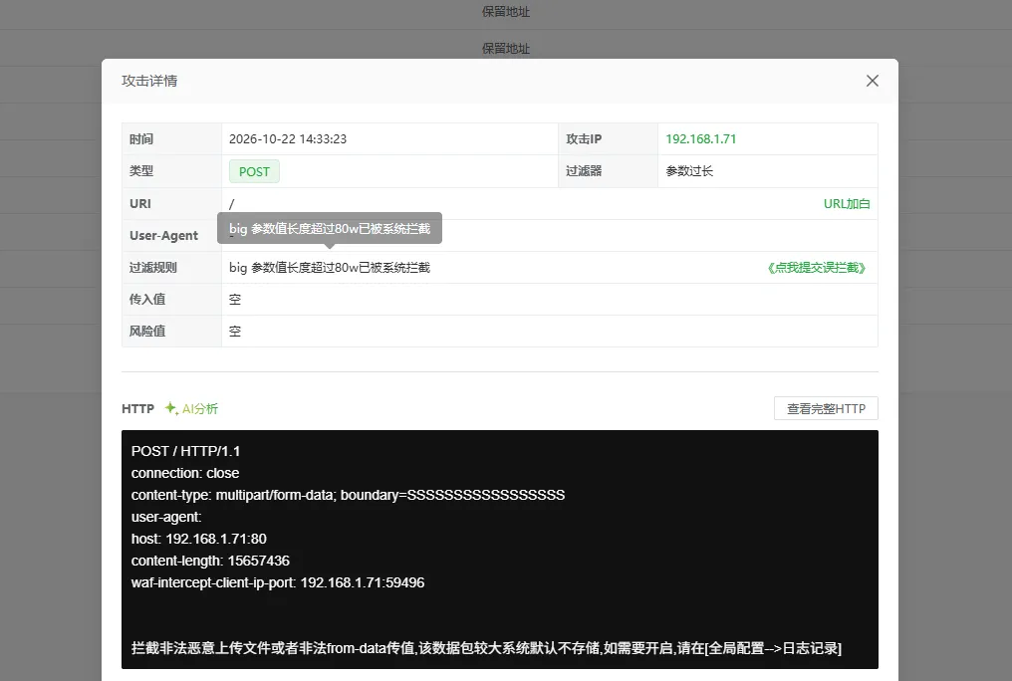Select the content-type multipart/form-data line
This screenshot has width=1012, height=681.
coord(348,495)
